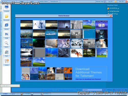128x96 pixels.
Task: Toggle the Default Theme checkmark option
Action: coord(47,90)
